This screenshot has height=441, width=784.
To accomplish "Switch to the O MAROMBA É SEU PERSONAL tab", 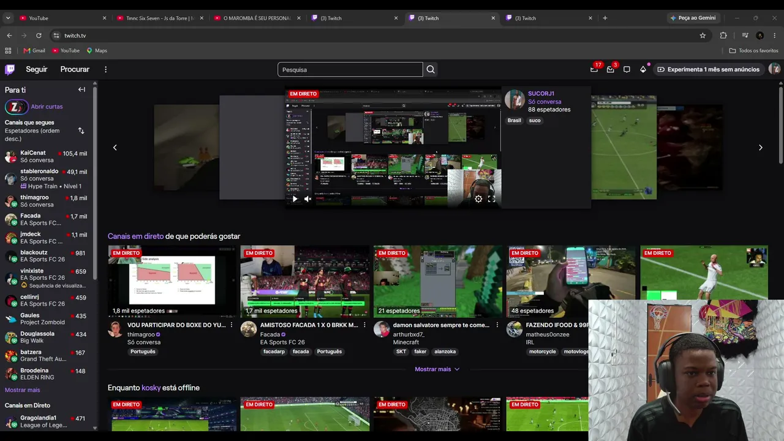I will [257, 18].
